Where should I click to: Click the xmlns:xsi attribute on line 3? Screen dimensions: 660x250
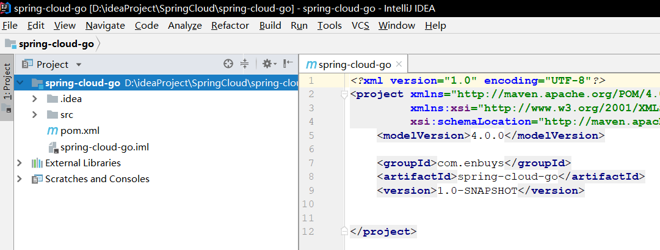(440, 108)
